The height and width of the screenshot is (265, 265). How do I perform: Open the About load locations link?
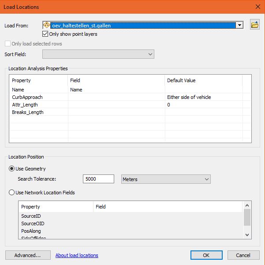coord(77,255)
